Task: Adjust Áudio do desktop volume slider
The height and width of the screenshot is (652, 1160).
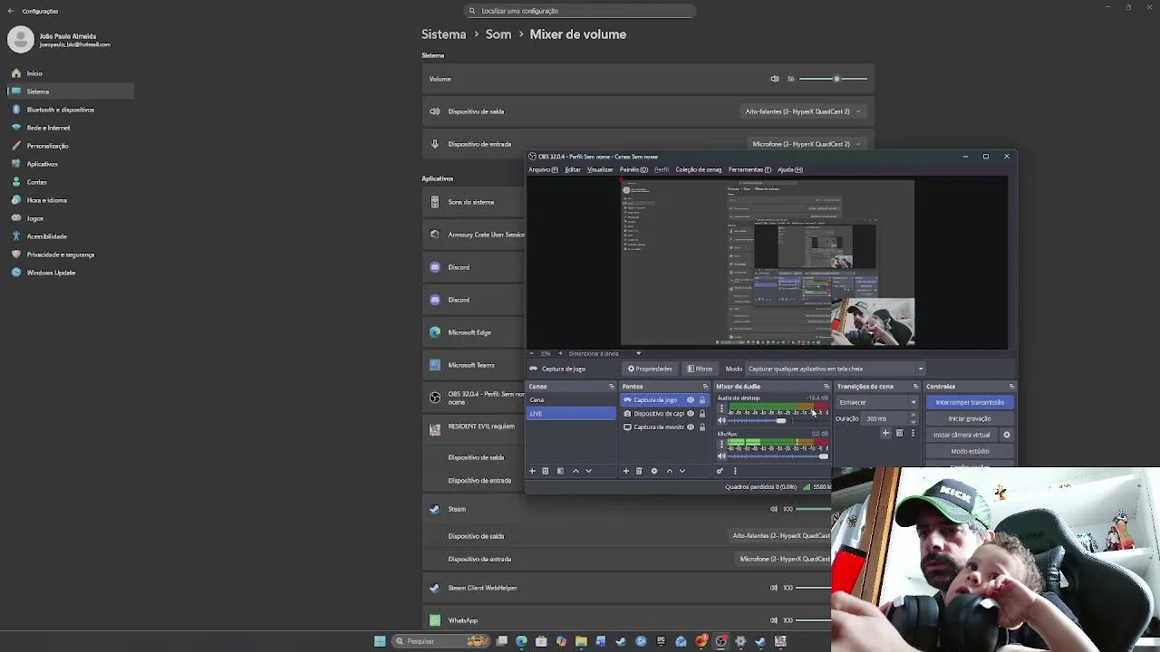Action: click(x=779, y=421)
